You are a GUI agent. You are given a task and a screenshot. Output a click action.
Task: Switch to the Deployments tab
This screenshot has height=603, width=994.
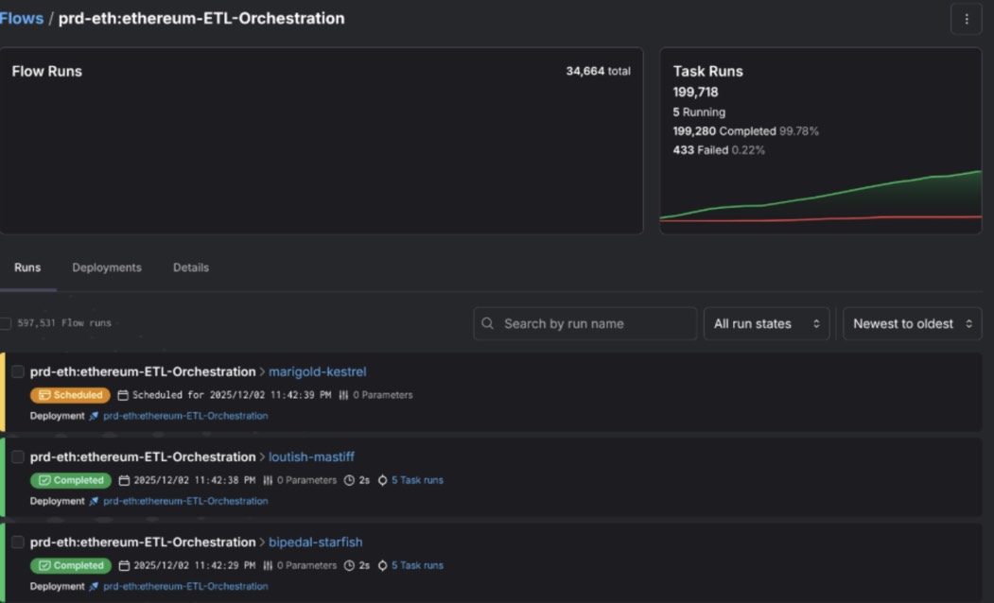coord(107,267)
